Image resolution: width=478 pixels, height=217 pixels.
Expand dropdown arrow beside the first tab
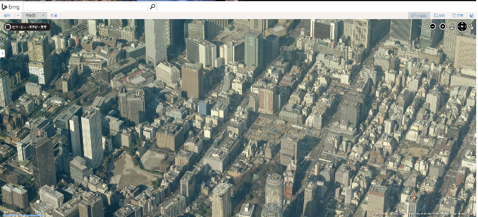click(18, 15)
